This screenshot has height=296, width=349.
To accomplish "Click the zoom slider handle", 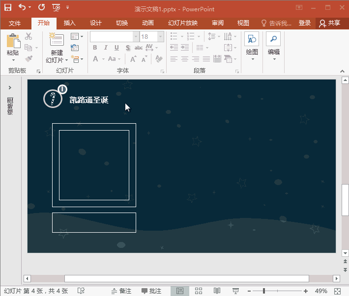I will click(264, 291).
